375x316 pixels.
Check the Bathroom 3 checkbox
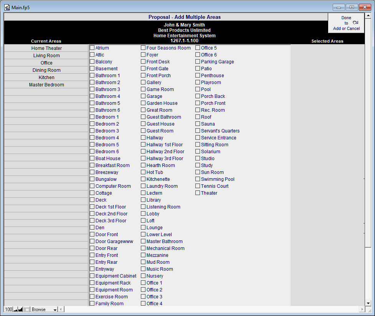92,89
